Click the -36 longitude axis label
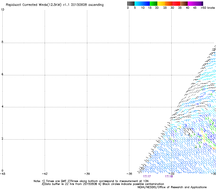The image size is (216, 189). coord(129,174)
